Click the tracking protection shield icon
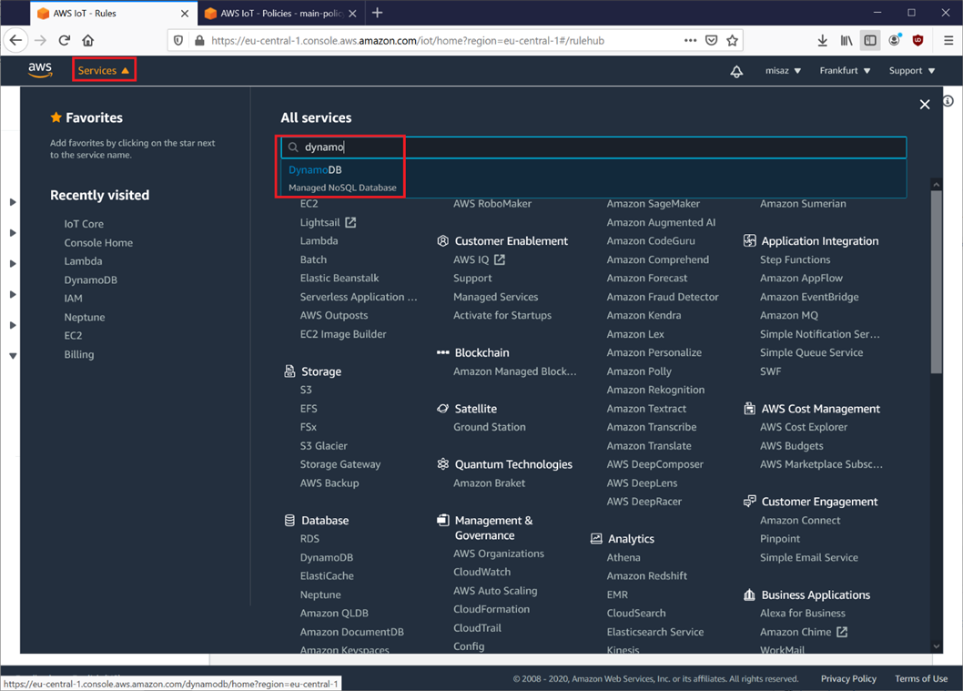Screen dimensions: 963x691 pyautogui.click(x=178, y=41)
